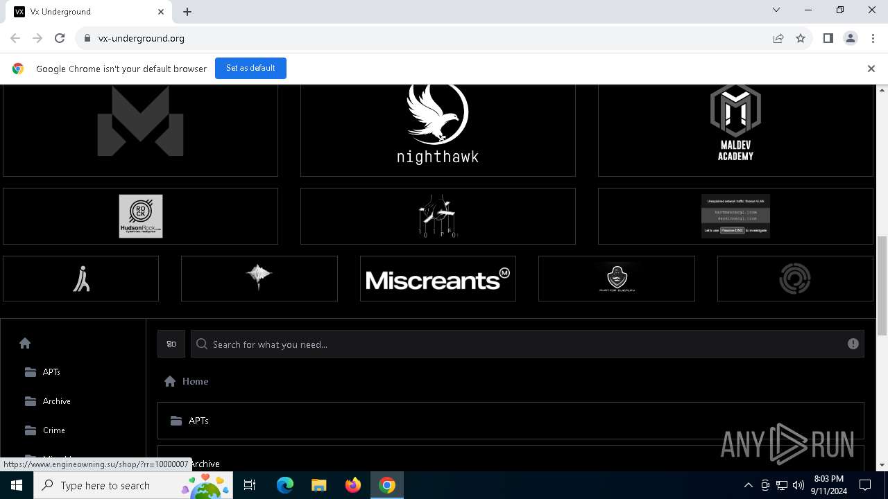This screenshot has width=888, height=499.
Task: Click the page vertical scrollbar thumb
Action: [882, 286]
